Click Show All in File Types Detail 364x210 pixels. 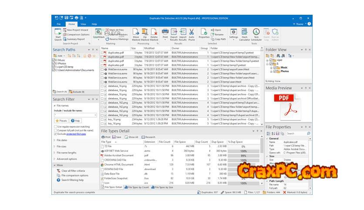tap(131, 137)
